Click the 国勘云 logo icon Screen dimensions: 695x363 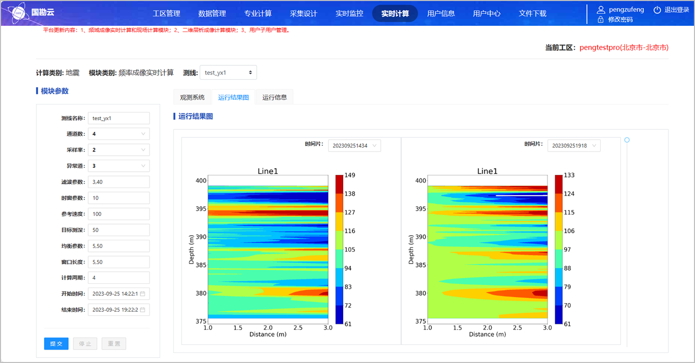coord(16,13)
